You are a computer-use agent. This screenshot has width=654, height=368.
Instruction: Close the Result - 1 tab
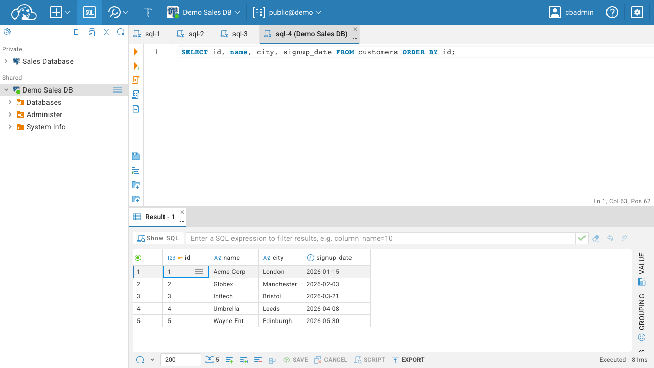coord(182,212)
